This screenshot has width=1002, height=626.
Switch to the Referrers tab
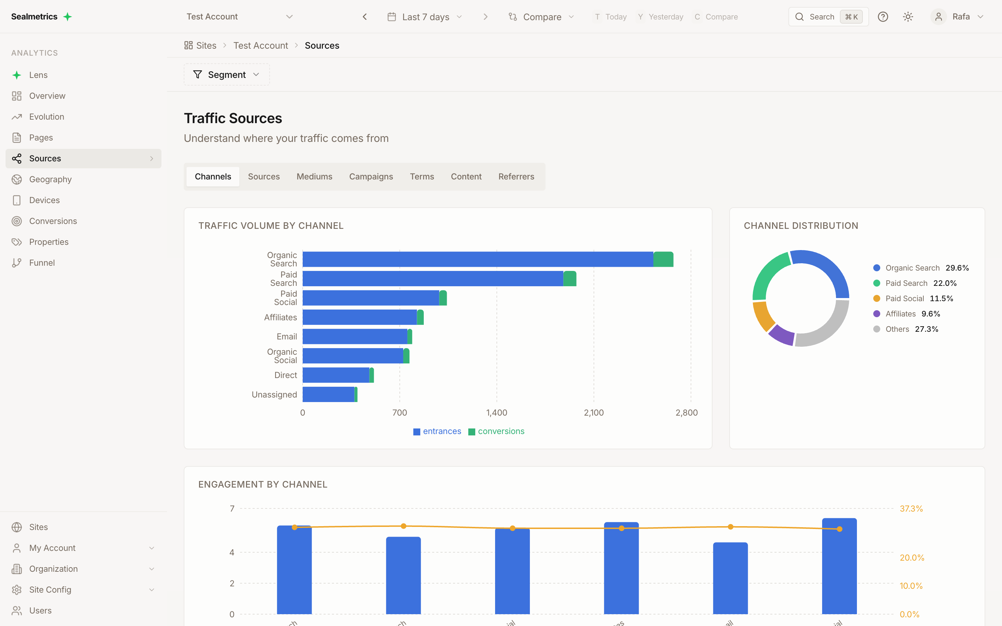(516, 177)
